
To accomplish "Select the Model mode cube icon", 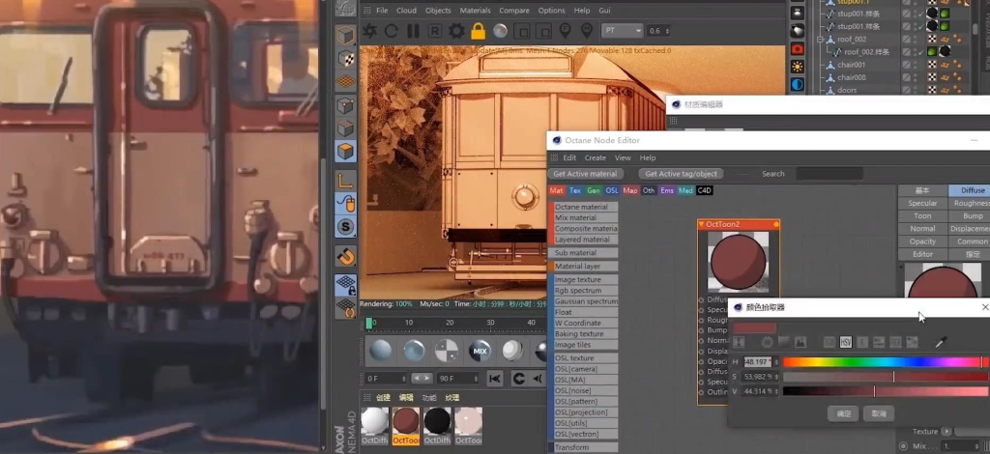I will tap(345, 36).
